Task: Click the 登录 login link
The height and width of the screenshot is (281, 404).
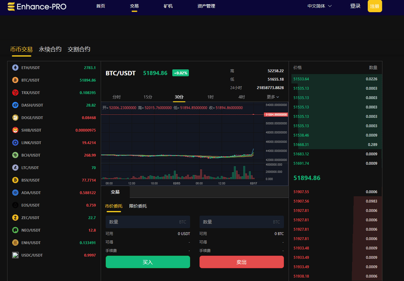Action: (x=355, y=6)
